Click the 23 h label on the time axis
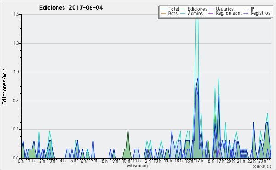Image resolution: width=276 pixels, height=170 pixels. [x=262, y=161]
